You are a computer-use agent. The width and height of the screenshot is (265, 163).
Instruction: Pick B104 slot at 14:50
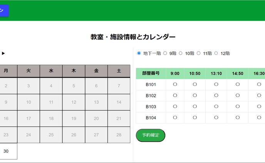(238, 117)
